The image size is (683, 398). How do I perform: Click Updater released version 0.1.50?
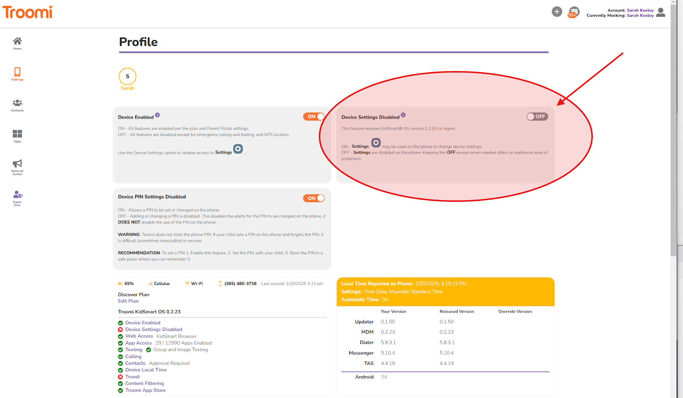(x=447, y=322)
